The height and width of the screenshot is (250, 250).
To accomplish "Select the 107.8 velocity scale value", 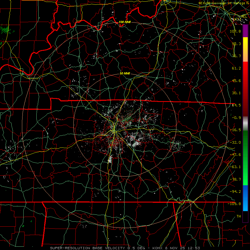I will [x=235, y=31].
